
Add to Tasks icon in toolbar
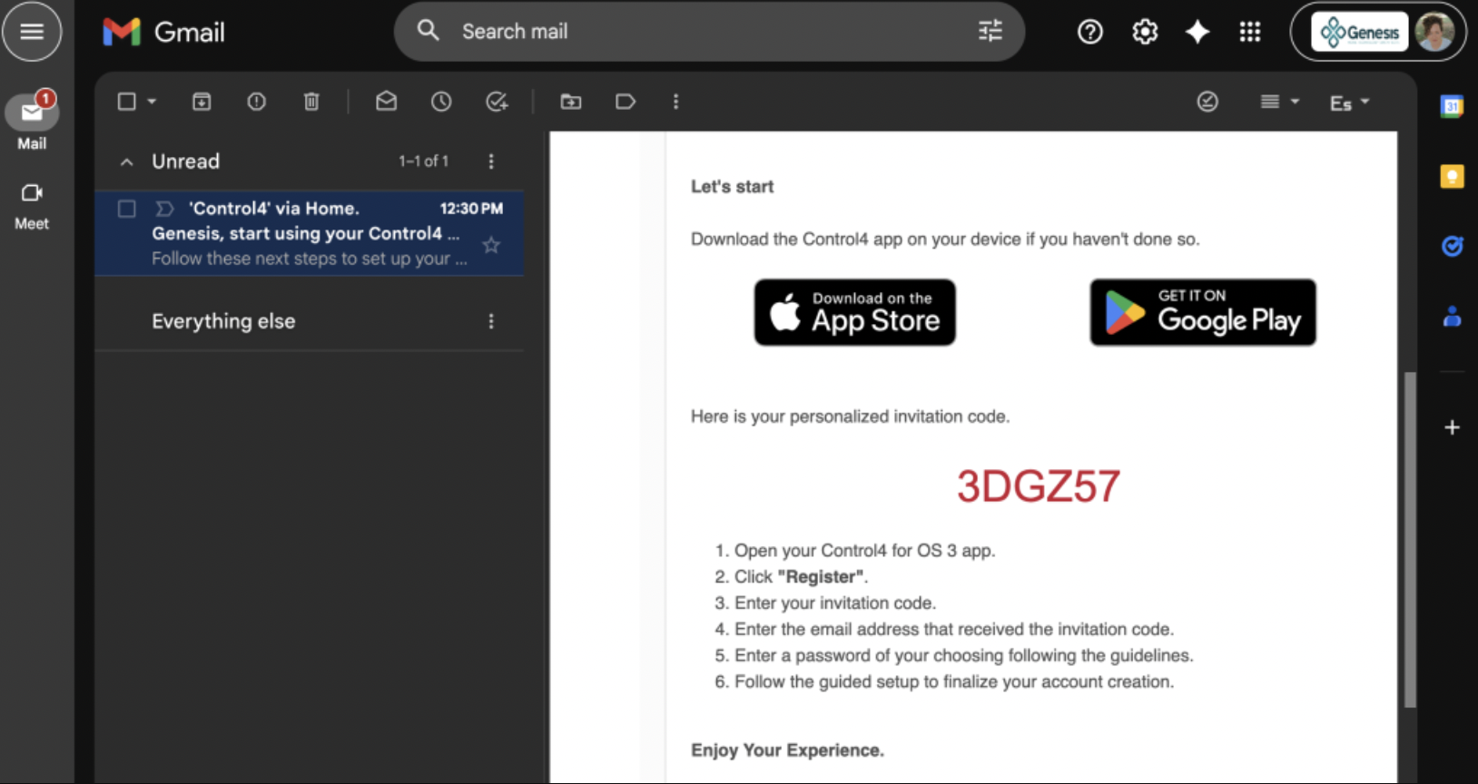497,102
